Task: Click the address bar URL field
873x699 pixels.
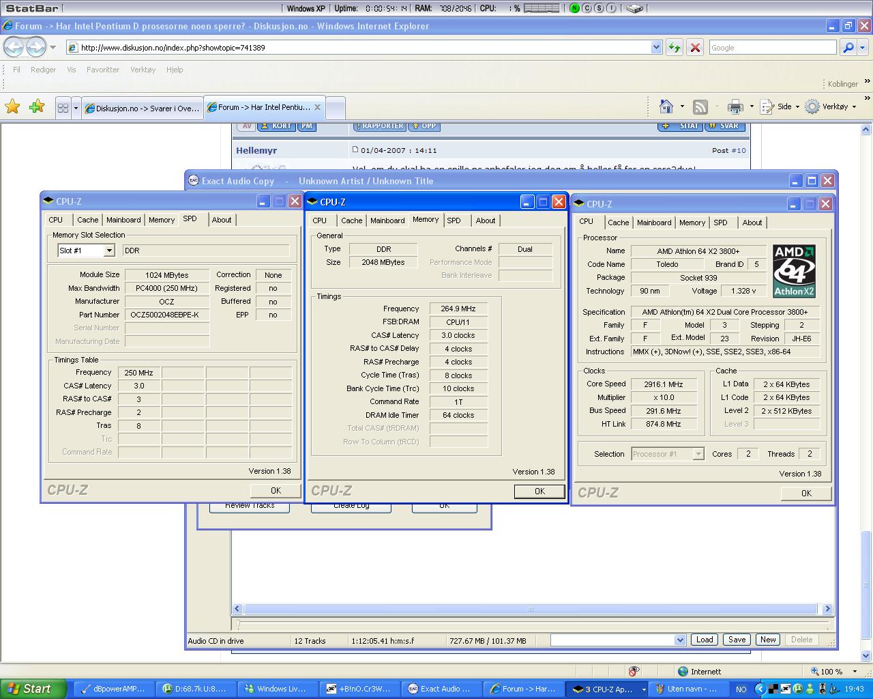Action: pos(365,47)
